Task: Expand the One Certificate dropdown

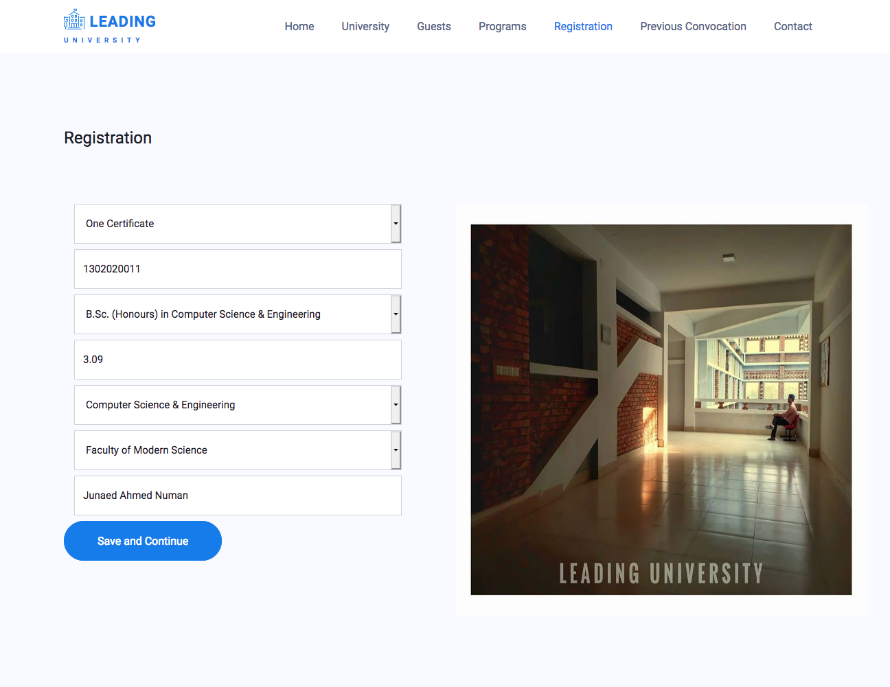Action: (x=232, y=224)
